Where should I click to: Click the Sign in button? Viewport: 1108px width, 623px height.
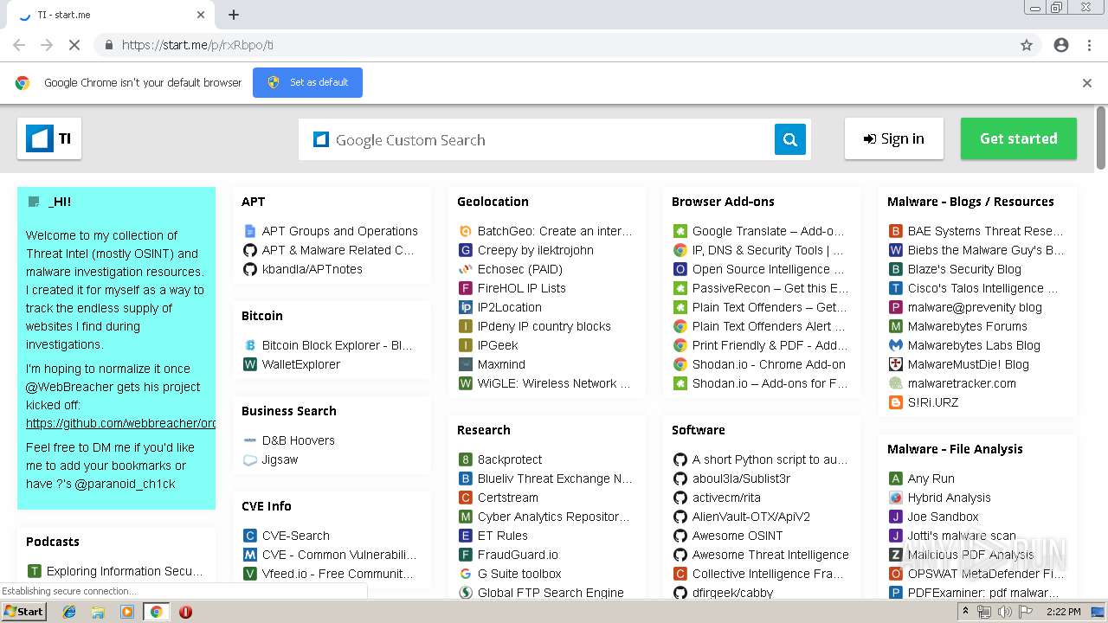click(894, 138)
